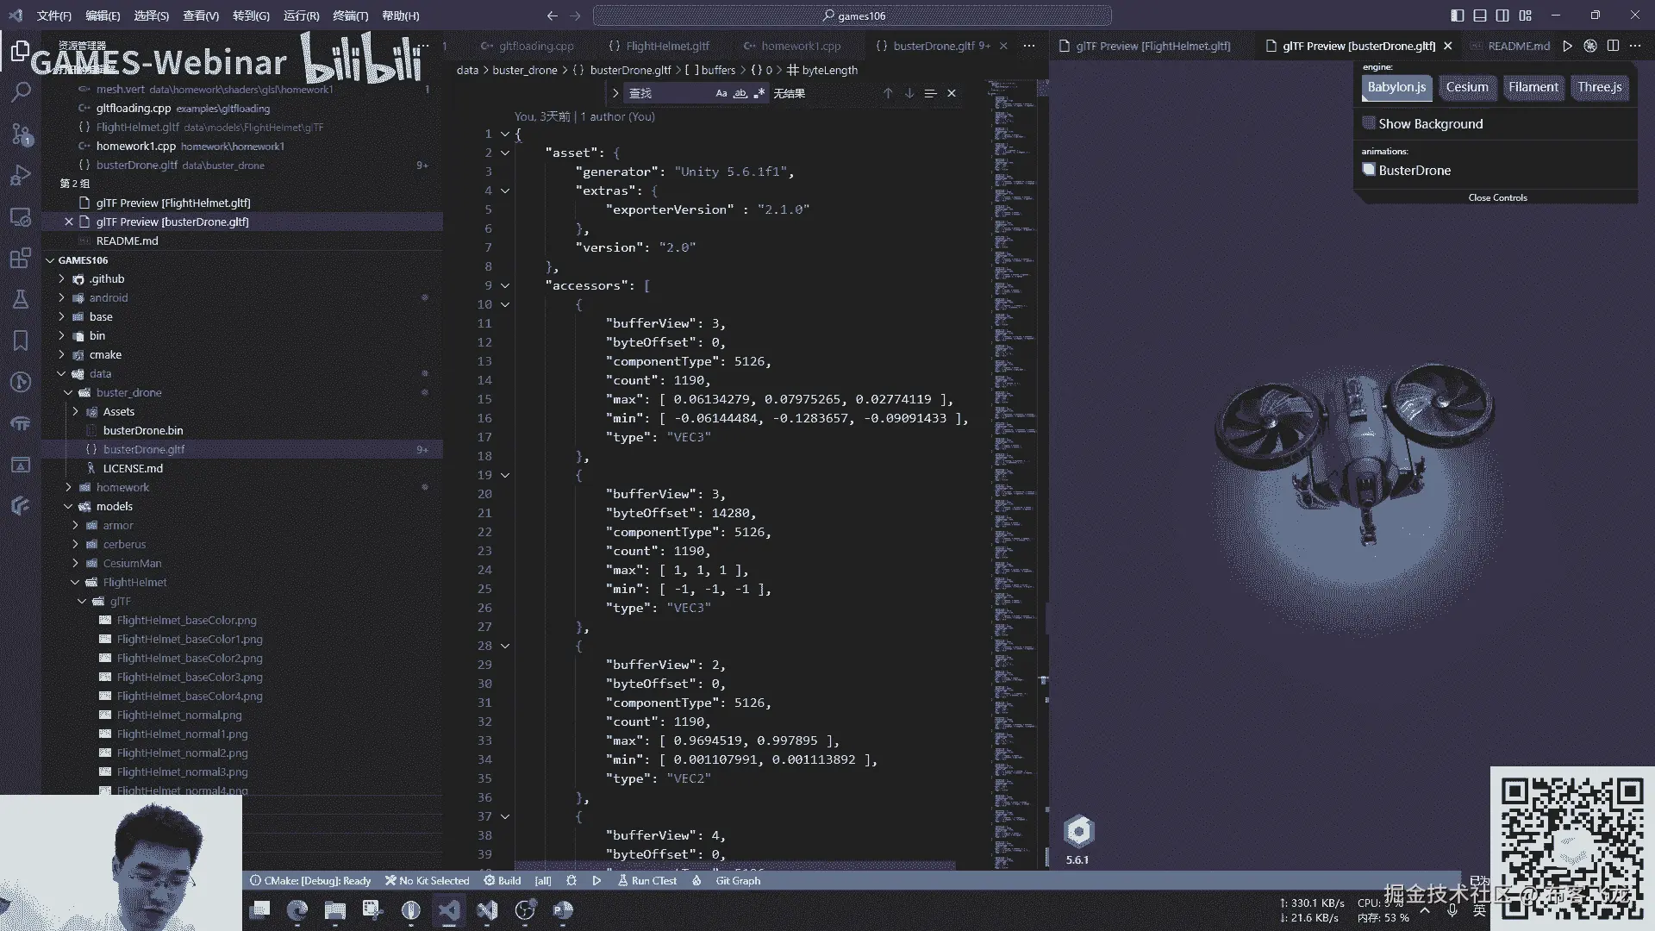Open Run and Debug view icon

coord(21,176)
